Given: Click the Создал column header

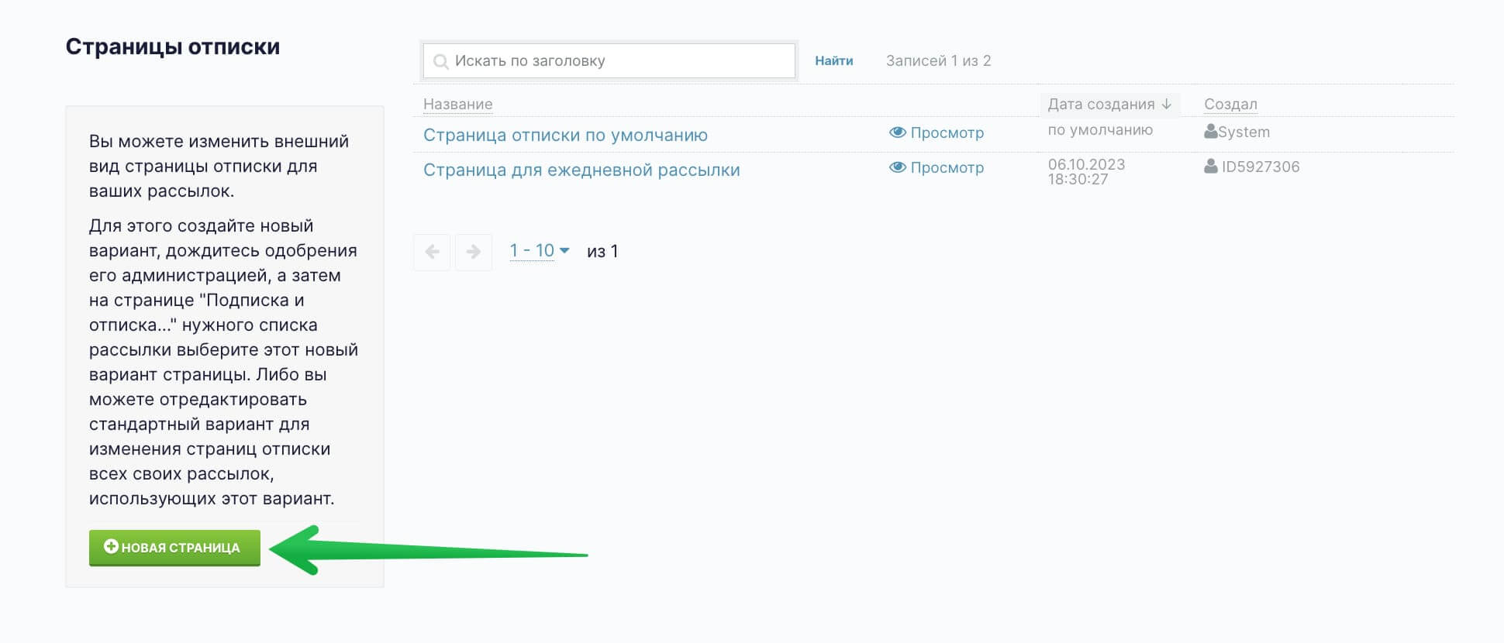Looking at the screenshot, I should pos(1230,104).
